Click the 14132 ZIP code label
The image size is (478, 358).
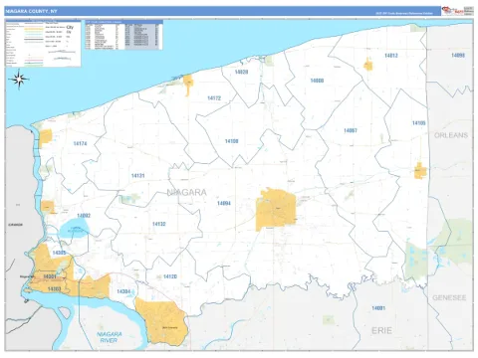click(158, 224)
